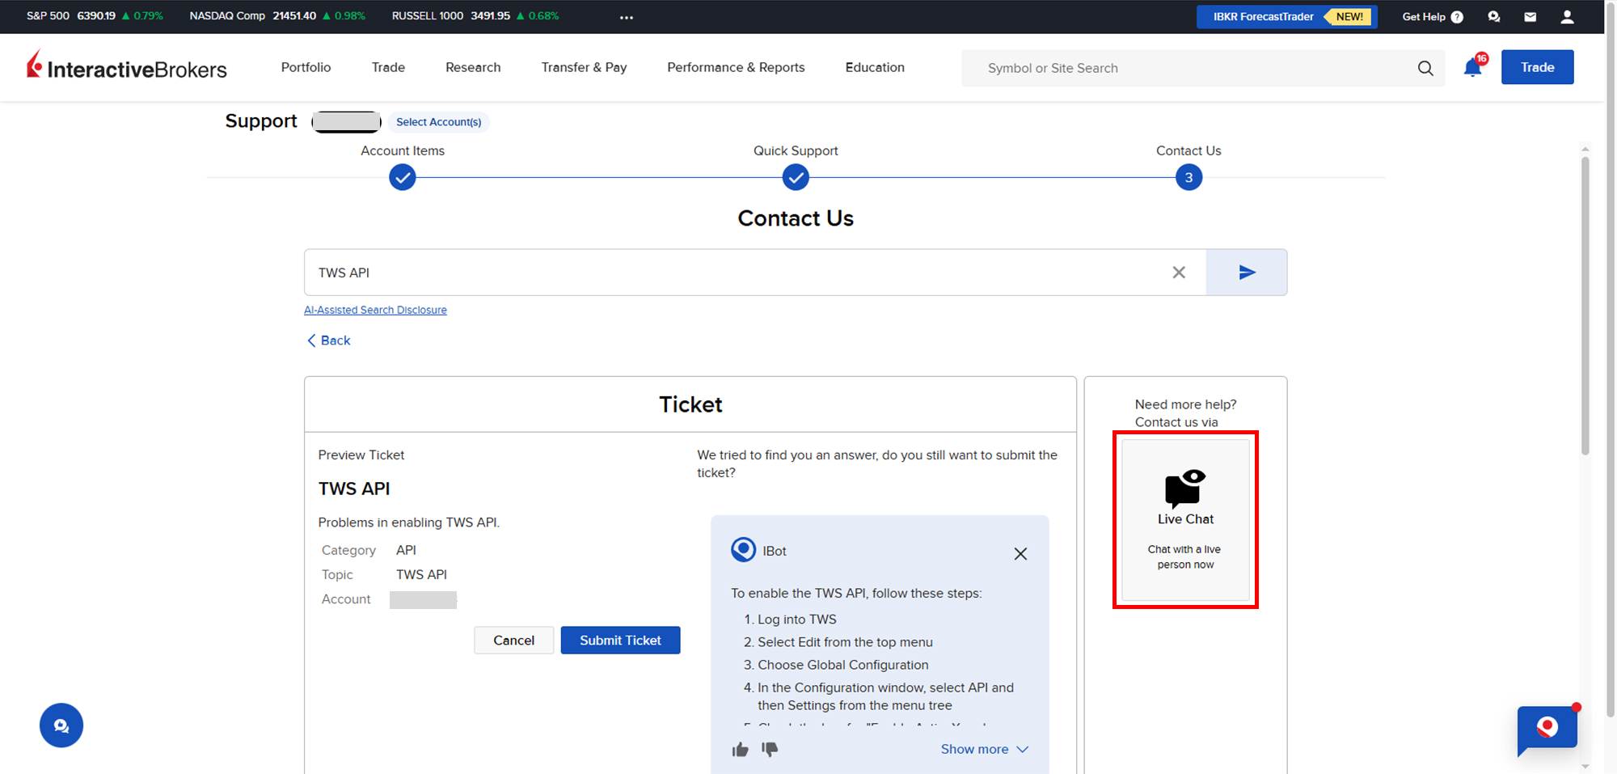Send the TWS API query with arrow icon
Viewport: 1617px width, 774px height.
(1246, 273)
